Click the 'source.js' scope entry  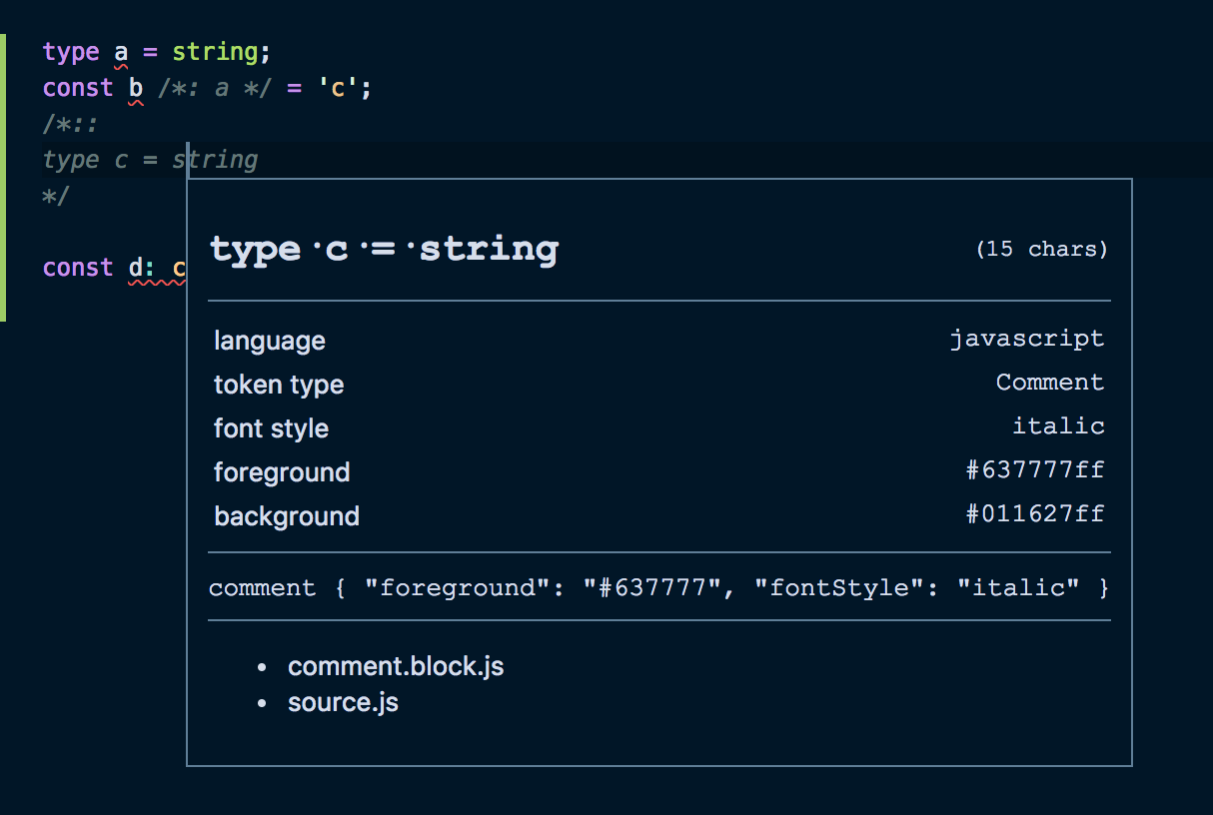(343, 702)
